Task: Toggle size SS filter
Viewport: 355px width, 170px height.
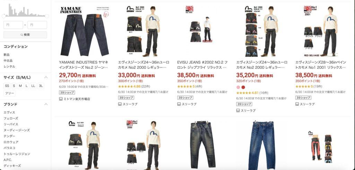Action: [x=7, y=86]
